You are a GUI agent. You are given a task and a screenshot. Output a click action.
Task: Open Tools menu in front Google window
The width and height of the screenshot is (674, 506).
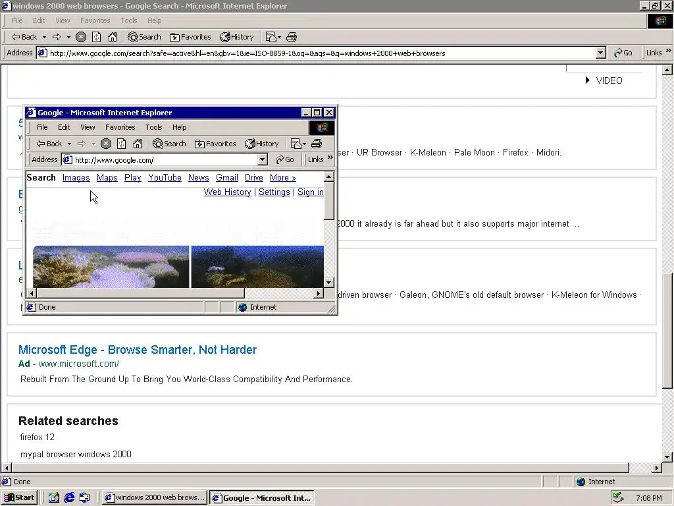tap(154, 127)
